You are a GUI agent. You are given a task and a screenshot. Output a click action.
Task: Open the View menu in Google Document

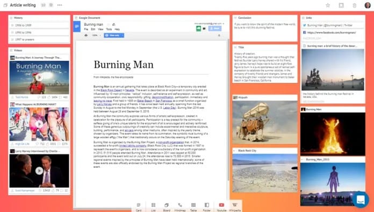click(x=100, y=29)
